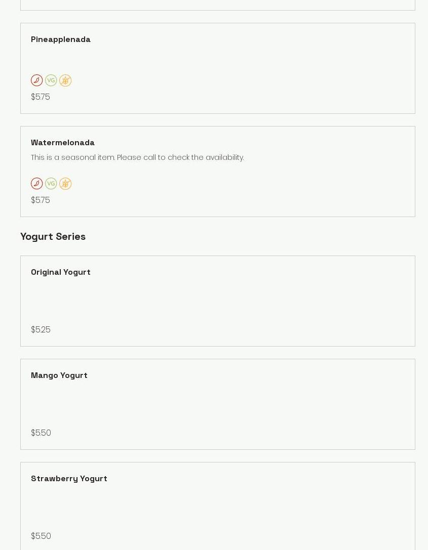Click Watermelonada's spicy chili pepper icon
The height and width of the screenshot is (550, 428).
[36, 184]
